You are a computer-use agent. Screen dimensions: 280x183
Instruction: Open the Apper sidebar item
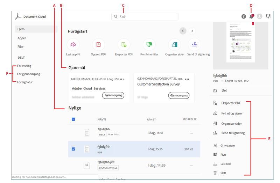click(22, 38)
